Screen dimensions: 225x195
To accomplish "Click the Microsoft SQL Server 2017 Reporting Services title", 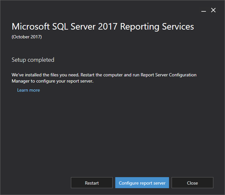I will coord(103,27).
